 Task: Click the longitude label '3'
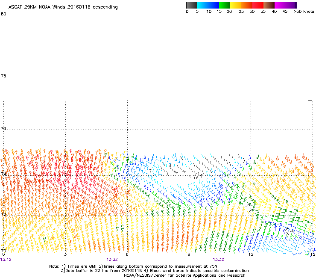click(65, 254)
